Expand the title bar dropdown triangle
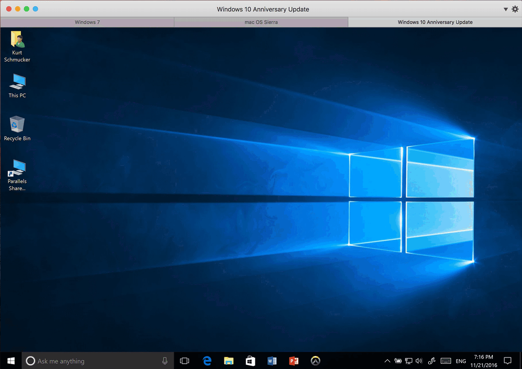 click(506, 9)
